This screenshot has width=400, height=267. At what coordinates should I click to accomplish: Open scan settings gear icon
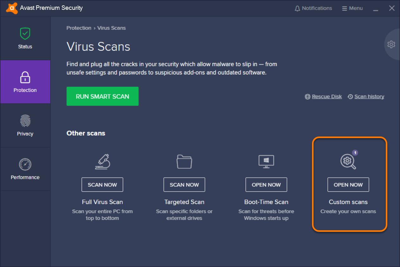[x=391, y=44]
